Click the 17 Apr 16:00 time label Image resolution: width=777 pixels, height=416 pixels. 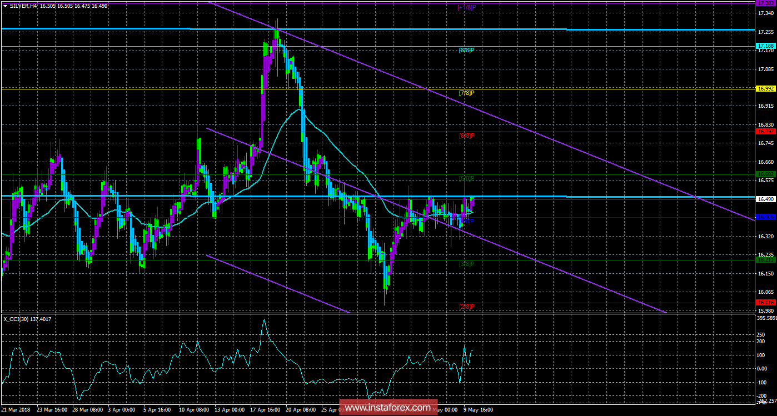coord(265,410)
